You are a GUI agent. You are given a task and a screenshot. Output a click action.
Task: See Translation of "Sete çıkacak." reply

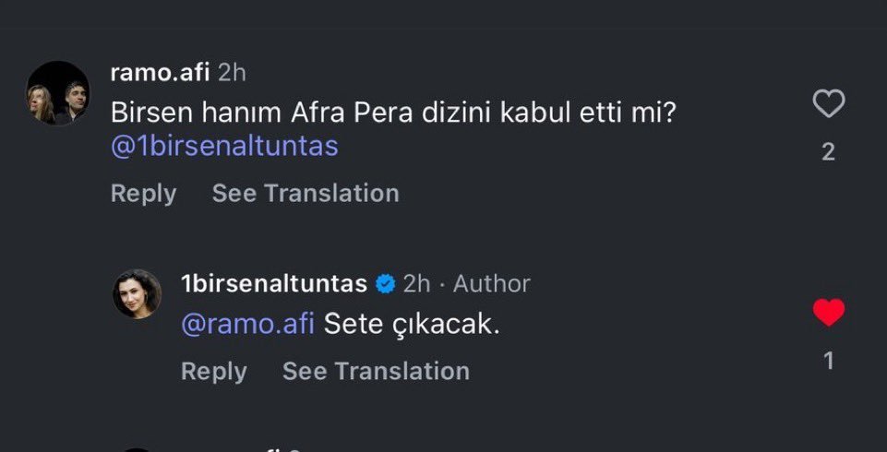(x=376, y=372)
